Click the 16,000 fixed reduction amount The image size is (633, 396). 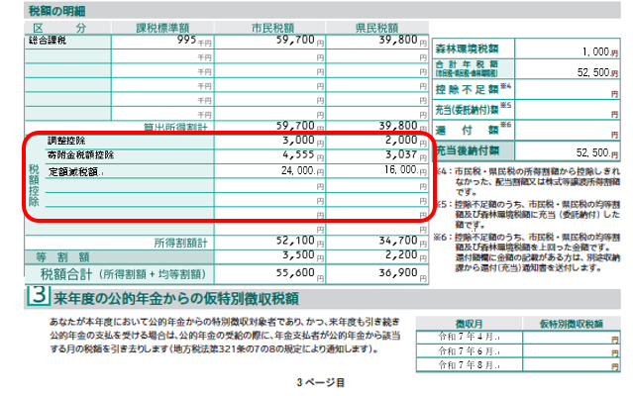tap(400, 169)
